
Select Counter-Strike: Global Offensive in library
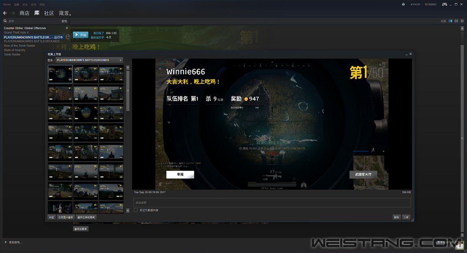(25, 28)
